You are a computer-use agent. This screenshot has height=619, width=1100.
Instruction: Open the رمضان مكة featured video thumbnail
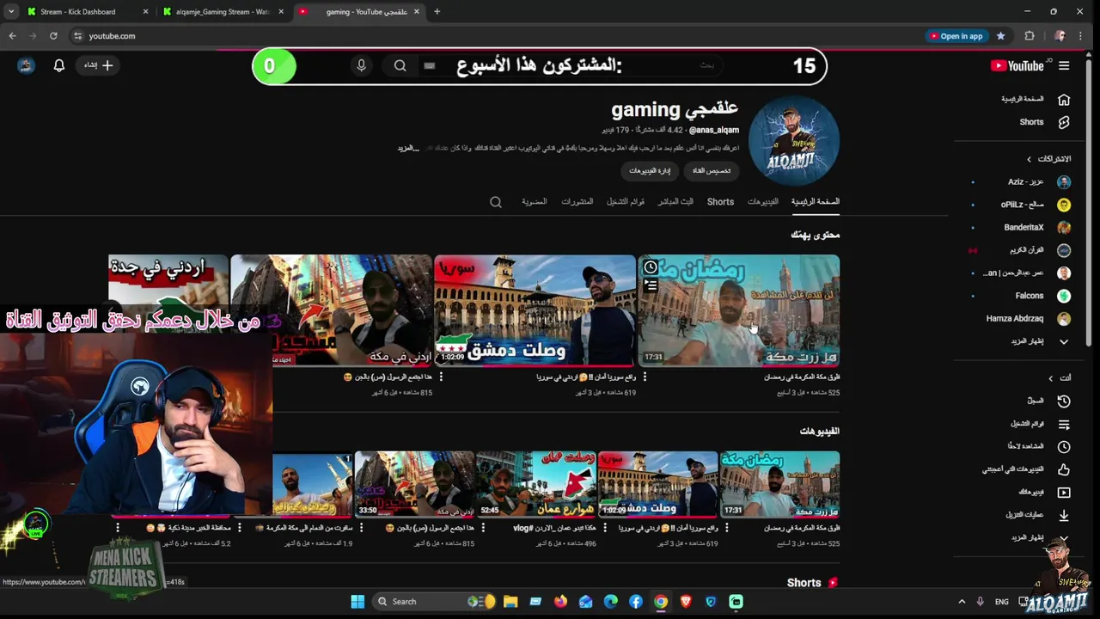pyautogui.click(x=739, y=311)
